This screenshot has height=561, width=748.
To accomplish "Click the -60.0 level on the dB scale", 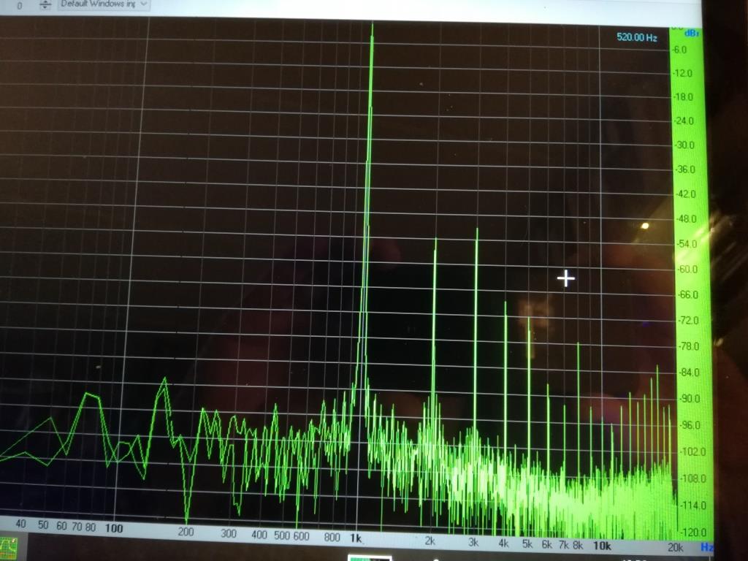I will (x=687, y=269).
